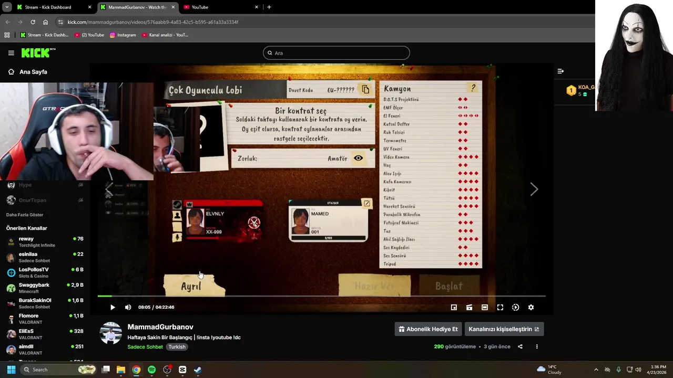Image resolution: width=673 pixels, height=378 pixels.
Task: Open Flomore channel in sidebar
Action: (x=45, y=319)
